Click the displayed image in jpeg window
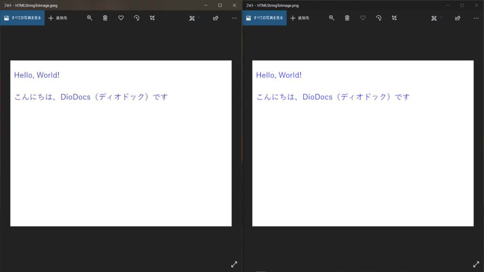The height and width of the screenshot is (272, 484). tap(121, 143)
